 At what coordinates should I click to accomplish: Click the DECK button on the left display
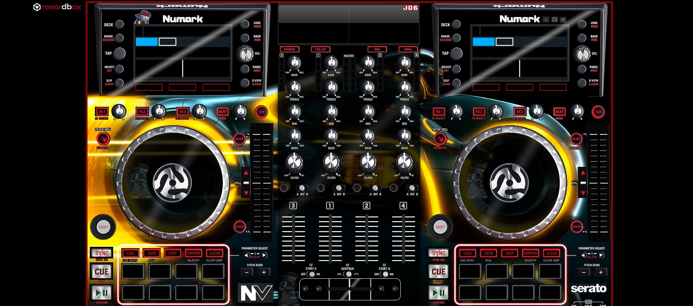(x=120, y=24)
